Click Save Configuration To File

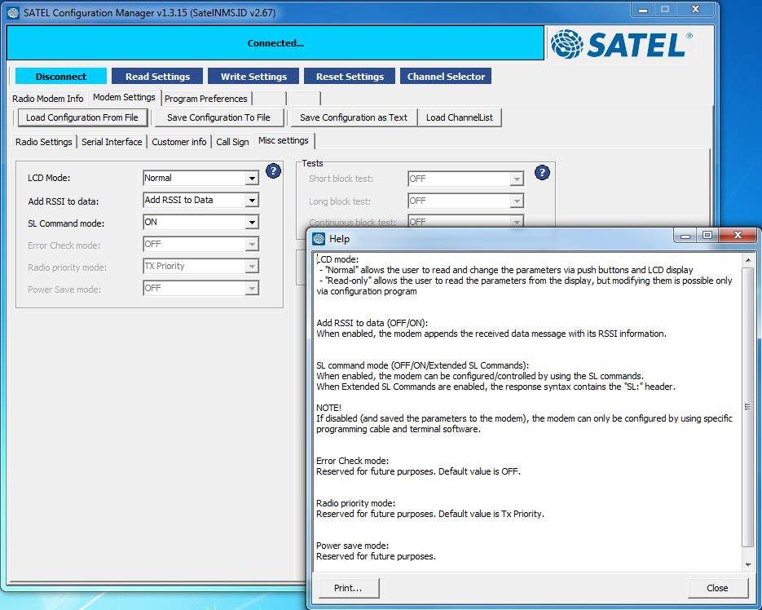tap(218, 117)
